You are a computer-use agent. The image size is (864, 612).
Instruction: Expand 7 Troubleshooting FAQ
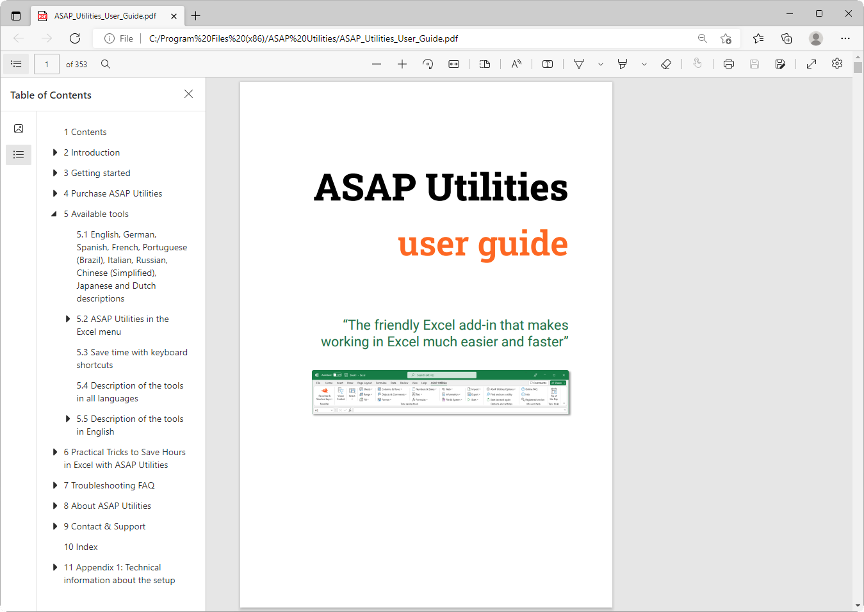[55, 485]
